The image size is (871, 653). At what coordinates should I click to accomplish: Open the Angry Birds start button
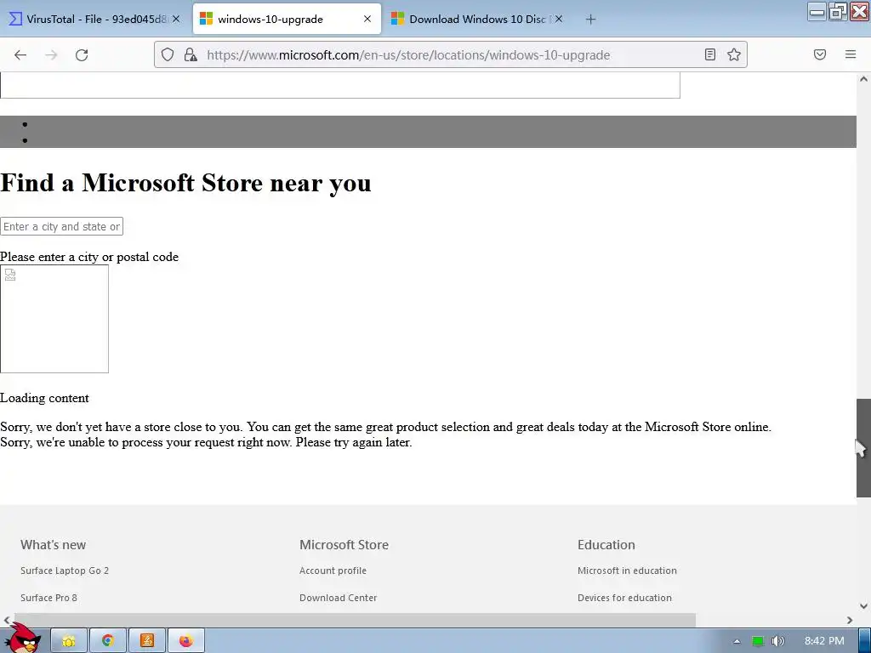coord(23,639)
